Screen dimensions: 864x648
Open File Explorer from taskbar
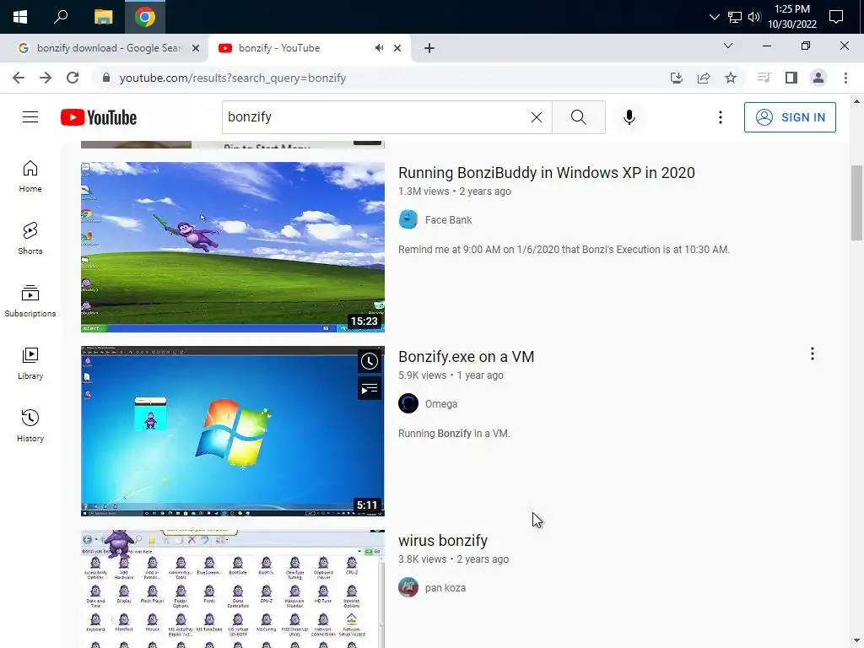coord(103,17)
